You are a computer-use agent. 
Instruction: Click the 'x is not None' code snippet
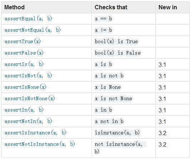(114, 98)
